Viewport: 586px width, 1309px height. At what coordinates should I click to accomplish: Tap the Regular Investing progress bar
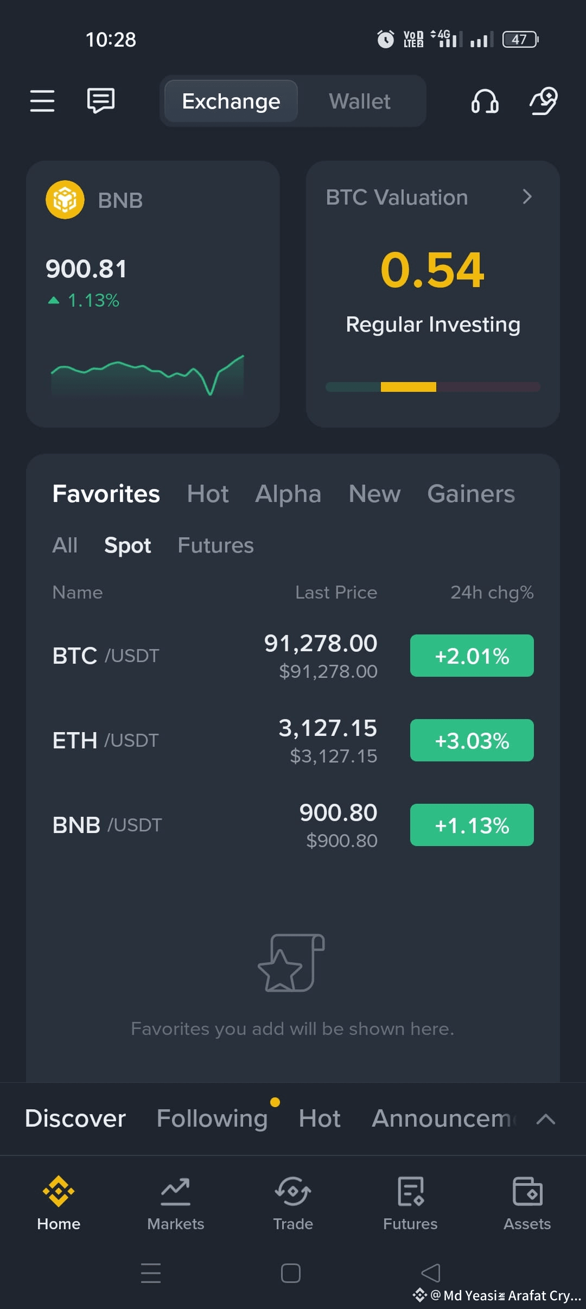(x=433, y=387)
